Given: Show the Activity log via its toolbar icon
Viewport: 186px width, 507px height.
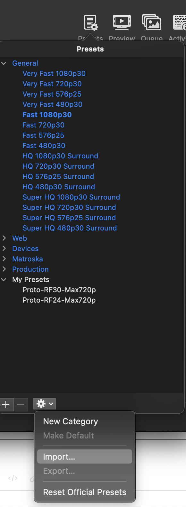Looking at the screenshot, I should point(180,23).
